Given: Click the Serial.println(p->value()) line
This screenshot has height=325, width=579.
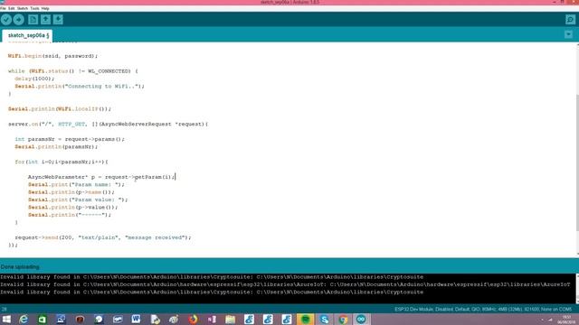Looking at the screenshot, I should click(72, 208).
